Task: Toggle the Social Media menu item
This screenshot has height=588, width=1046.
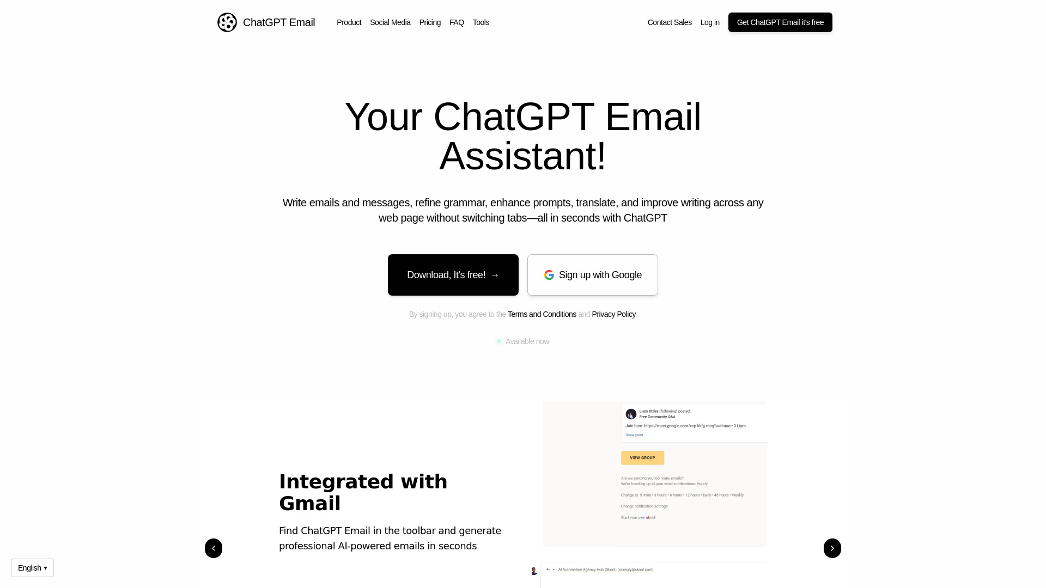Action: tap(390, 22)
